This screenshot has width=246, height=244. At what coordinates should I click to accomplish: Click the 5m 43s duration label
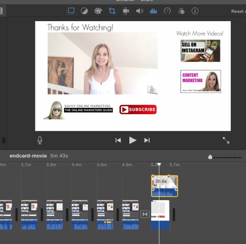[59, 156]
